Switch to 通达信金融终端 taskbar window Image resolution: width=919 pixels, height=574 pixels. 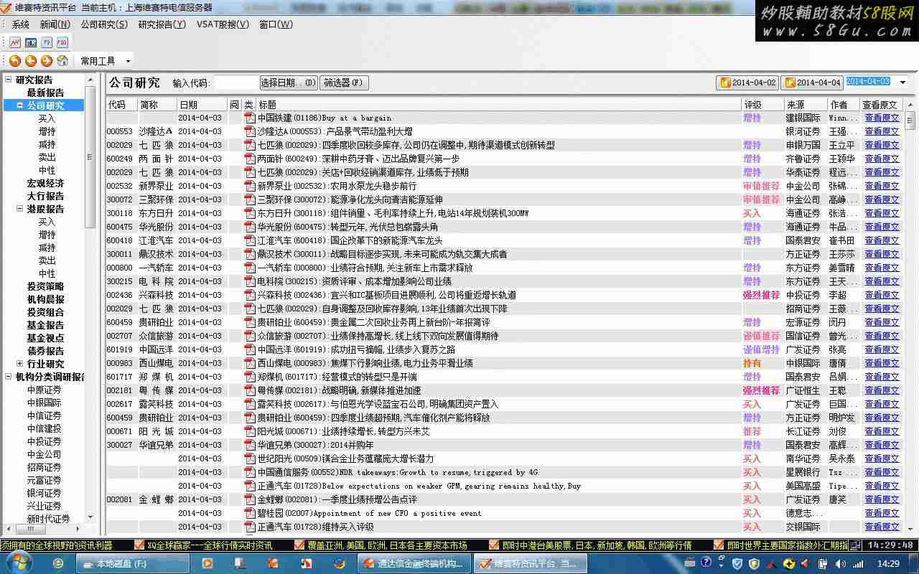415,563
